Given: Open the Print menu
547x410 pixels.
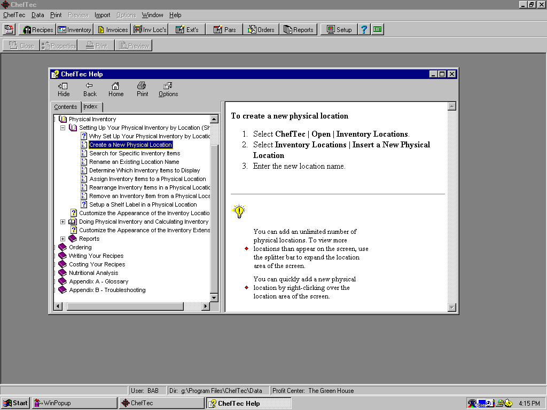Looking at the screenshot, I should click(x=56, y=15).
